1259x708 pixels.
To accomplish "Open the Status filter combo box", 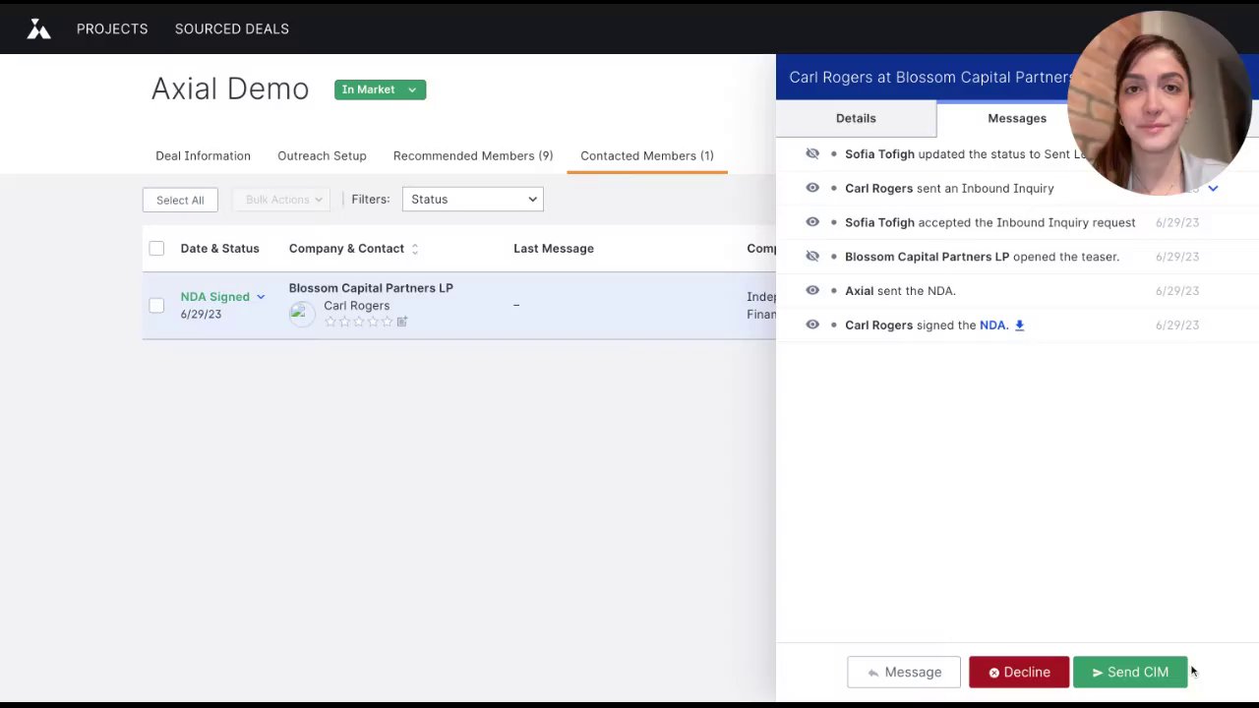I will coord(472,200).
